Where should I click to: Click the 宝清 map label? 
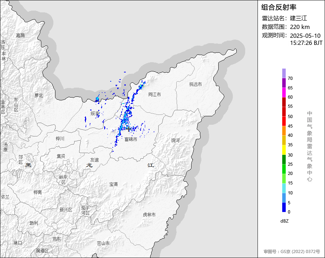pos(114,184)
